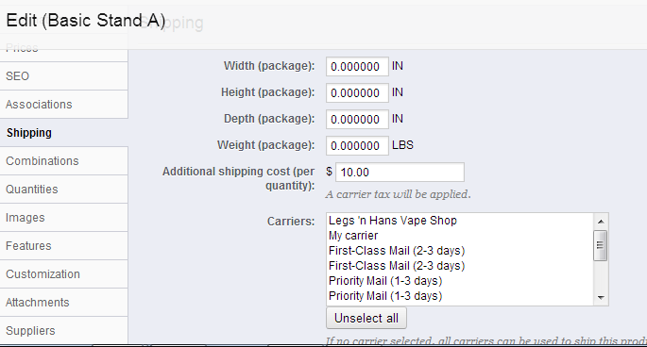
Task: Open the Associations tab
Action: (x=64, y=105)
